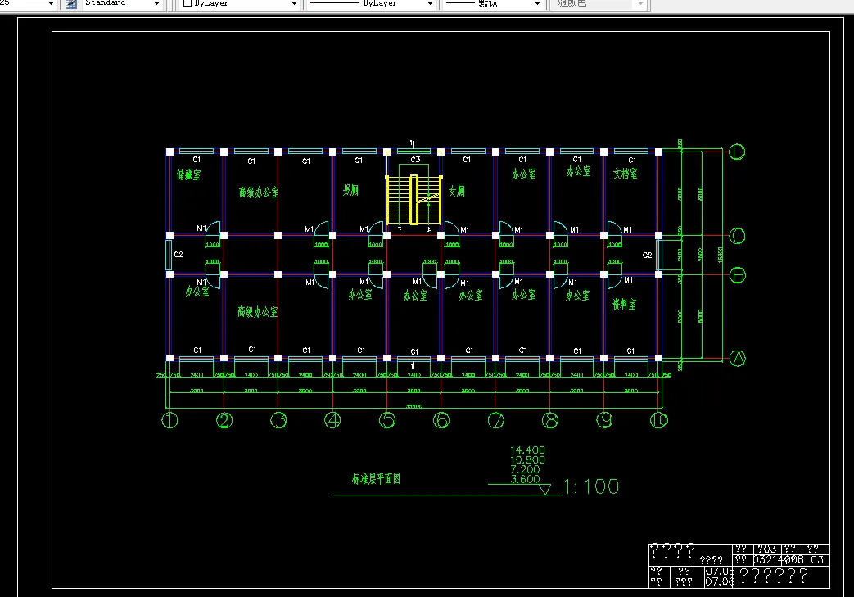
Task: Select axis bubble A
Action: pos(738,359)
